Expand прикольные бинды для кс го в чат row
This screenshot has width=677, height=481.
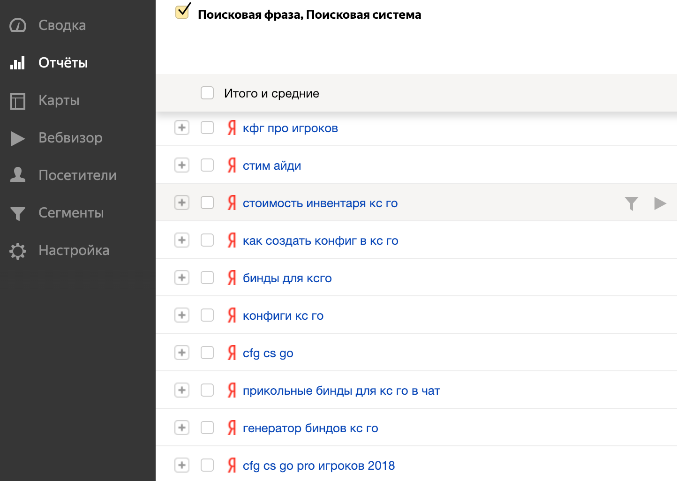[x=182, y=390]
